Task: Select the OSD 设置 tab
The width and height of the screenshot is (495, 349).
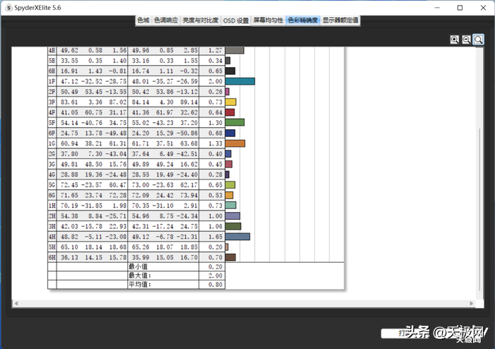Action: (236, 20)
